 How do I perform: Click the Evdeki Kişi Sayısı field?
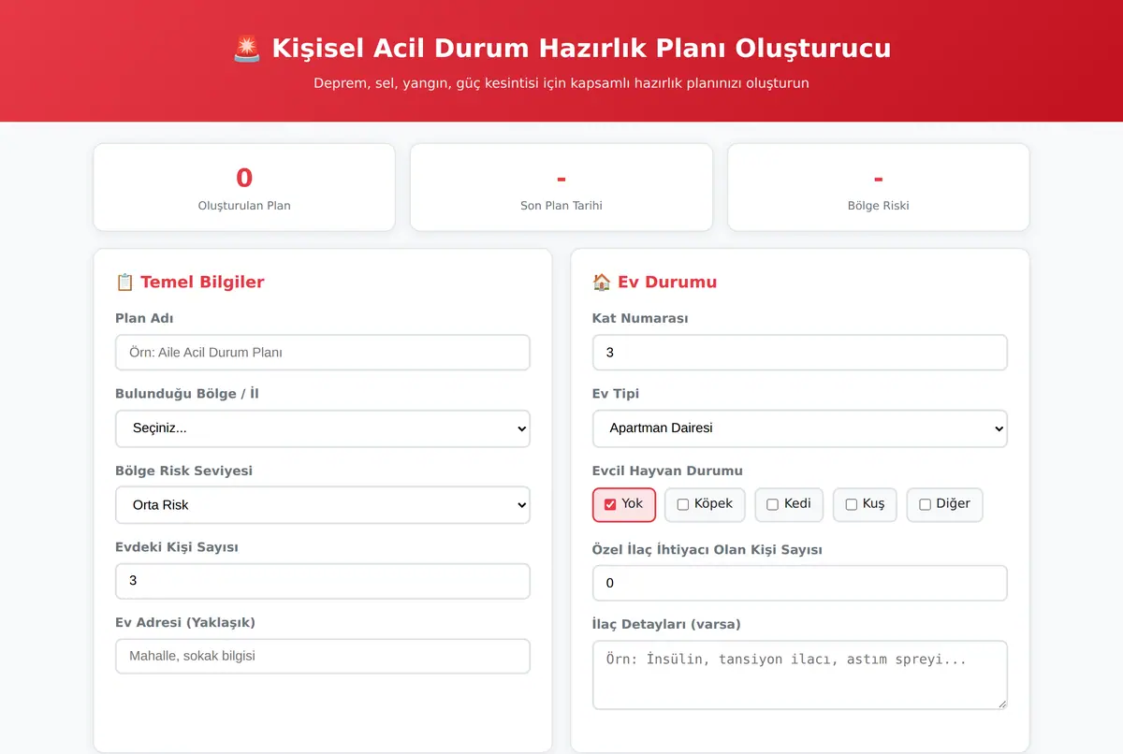click(323, 581)
